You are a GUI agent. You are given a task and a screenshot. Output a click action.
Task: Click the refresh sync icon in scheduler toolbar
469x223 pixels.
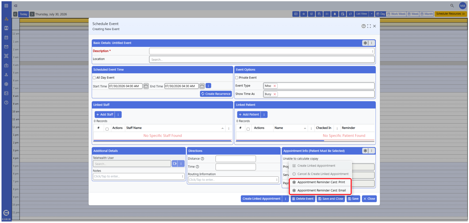pos(350,14)
